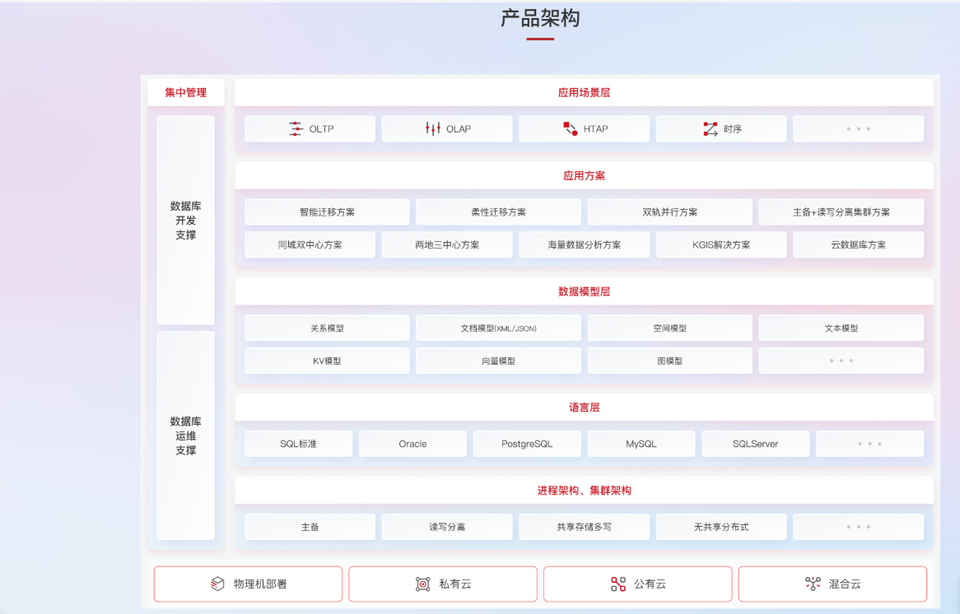Open 海量数据分析方案
The image size is (960, 614).
click(x=584, y=244)
